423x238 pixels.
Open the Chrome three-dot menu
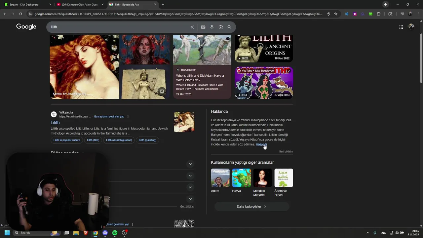(418, 14)
